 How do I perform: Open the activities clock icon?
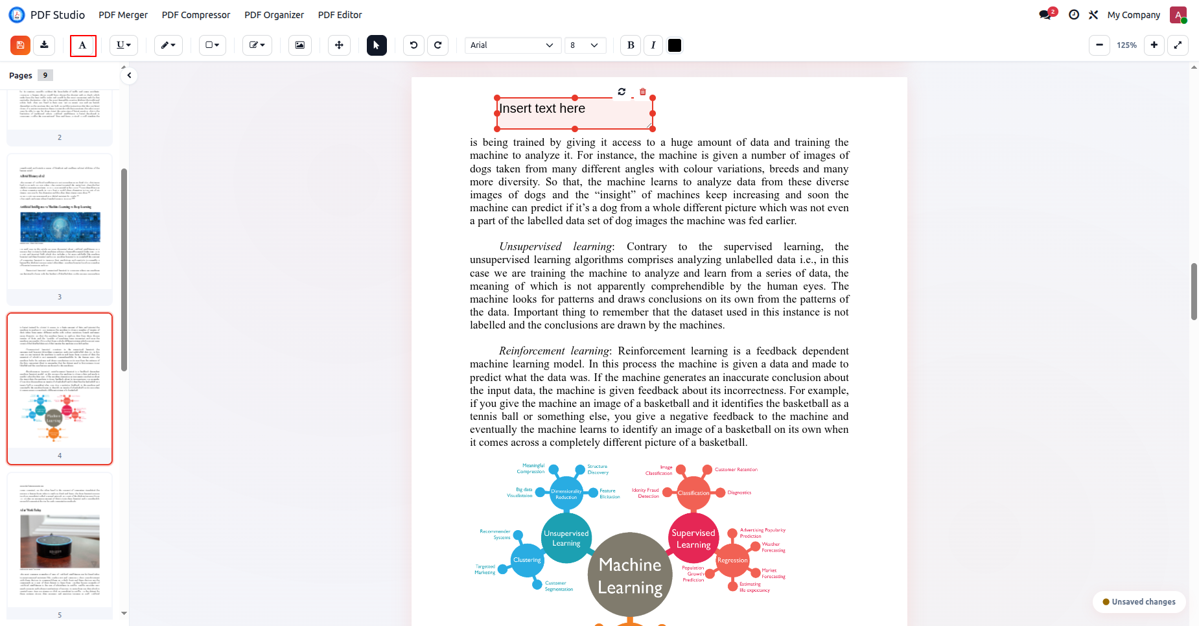tap(1074, 15)
